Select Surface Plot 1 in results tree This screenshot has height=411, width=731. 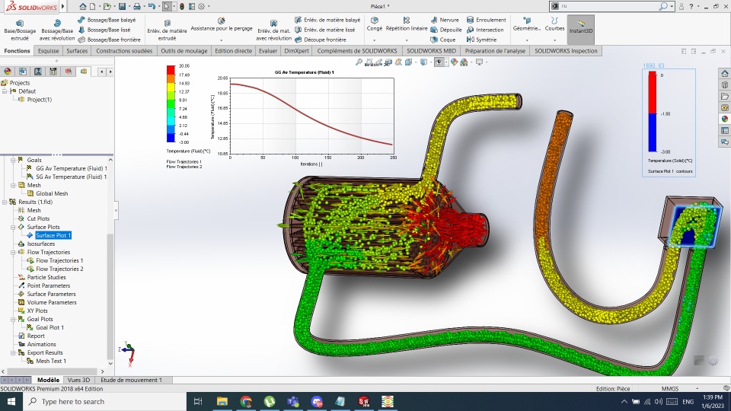pos(53,235)
